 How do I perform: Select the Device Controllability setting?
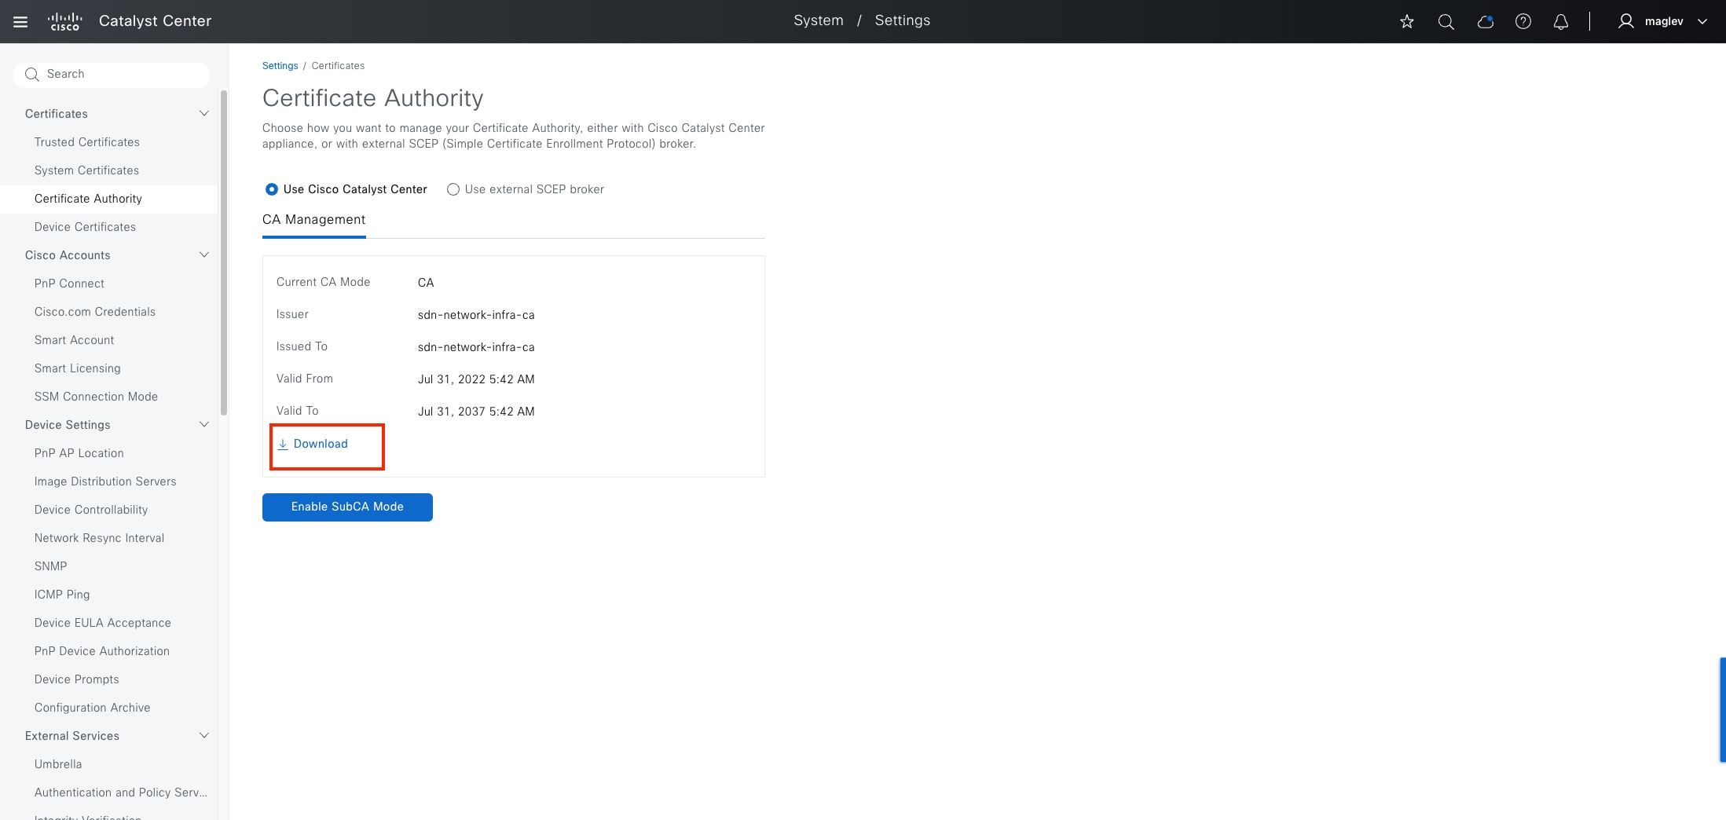coord(91,510)
